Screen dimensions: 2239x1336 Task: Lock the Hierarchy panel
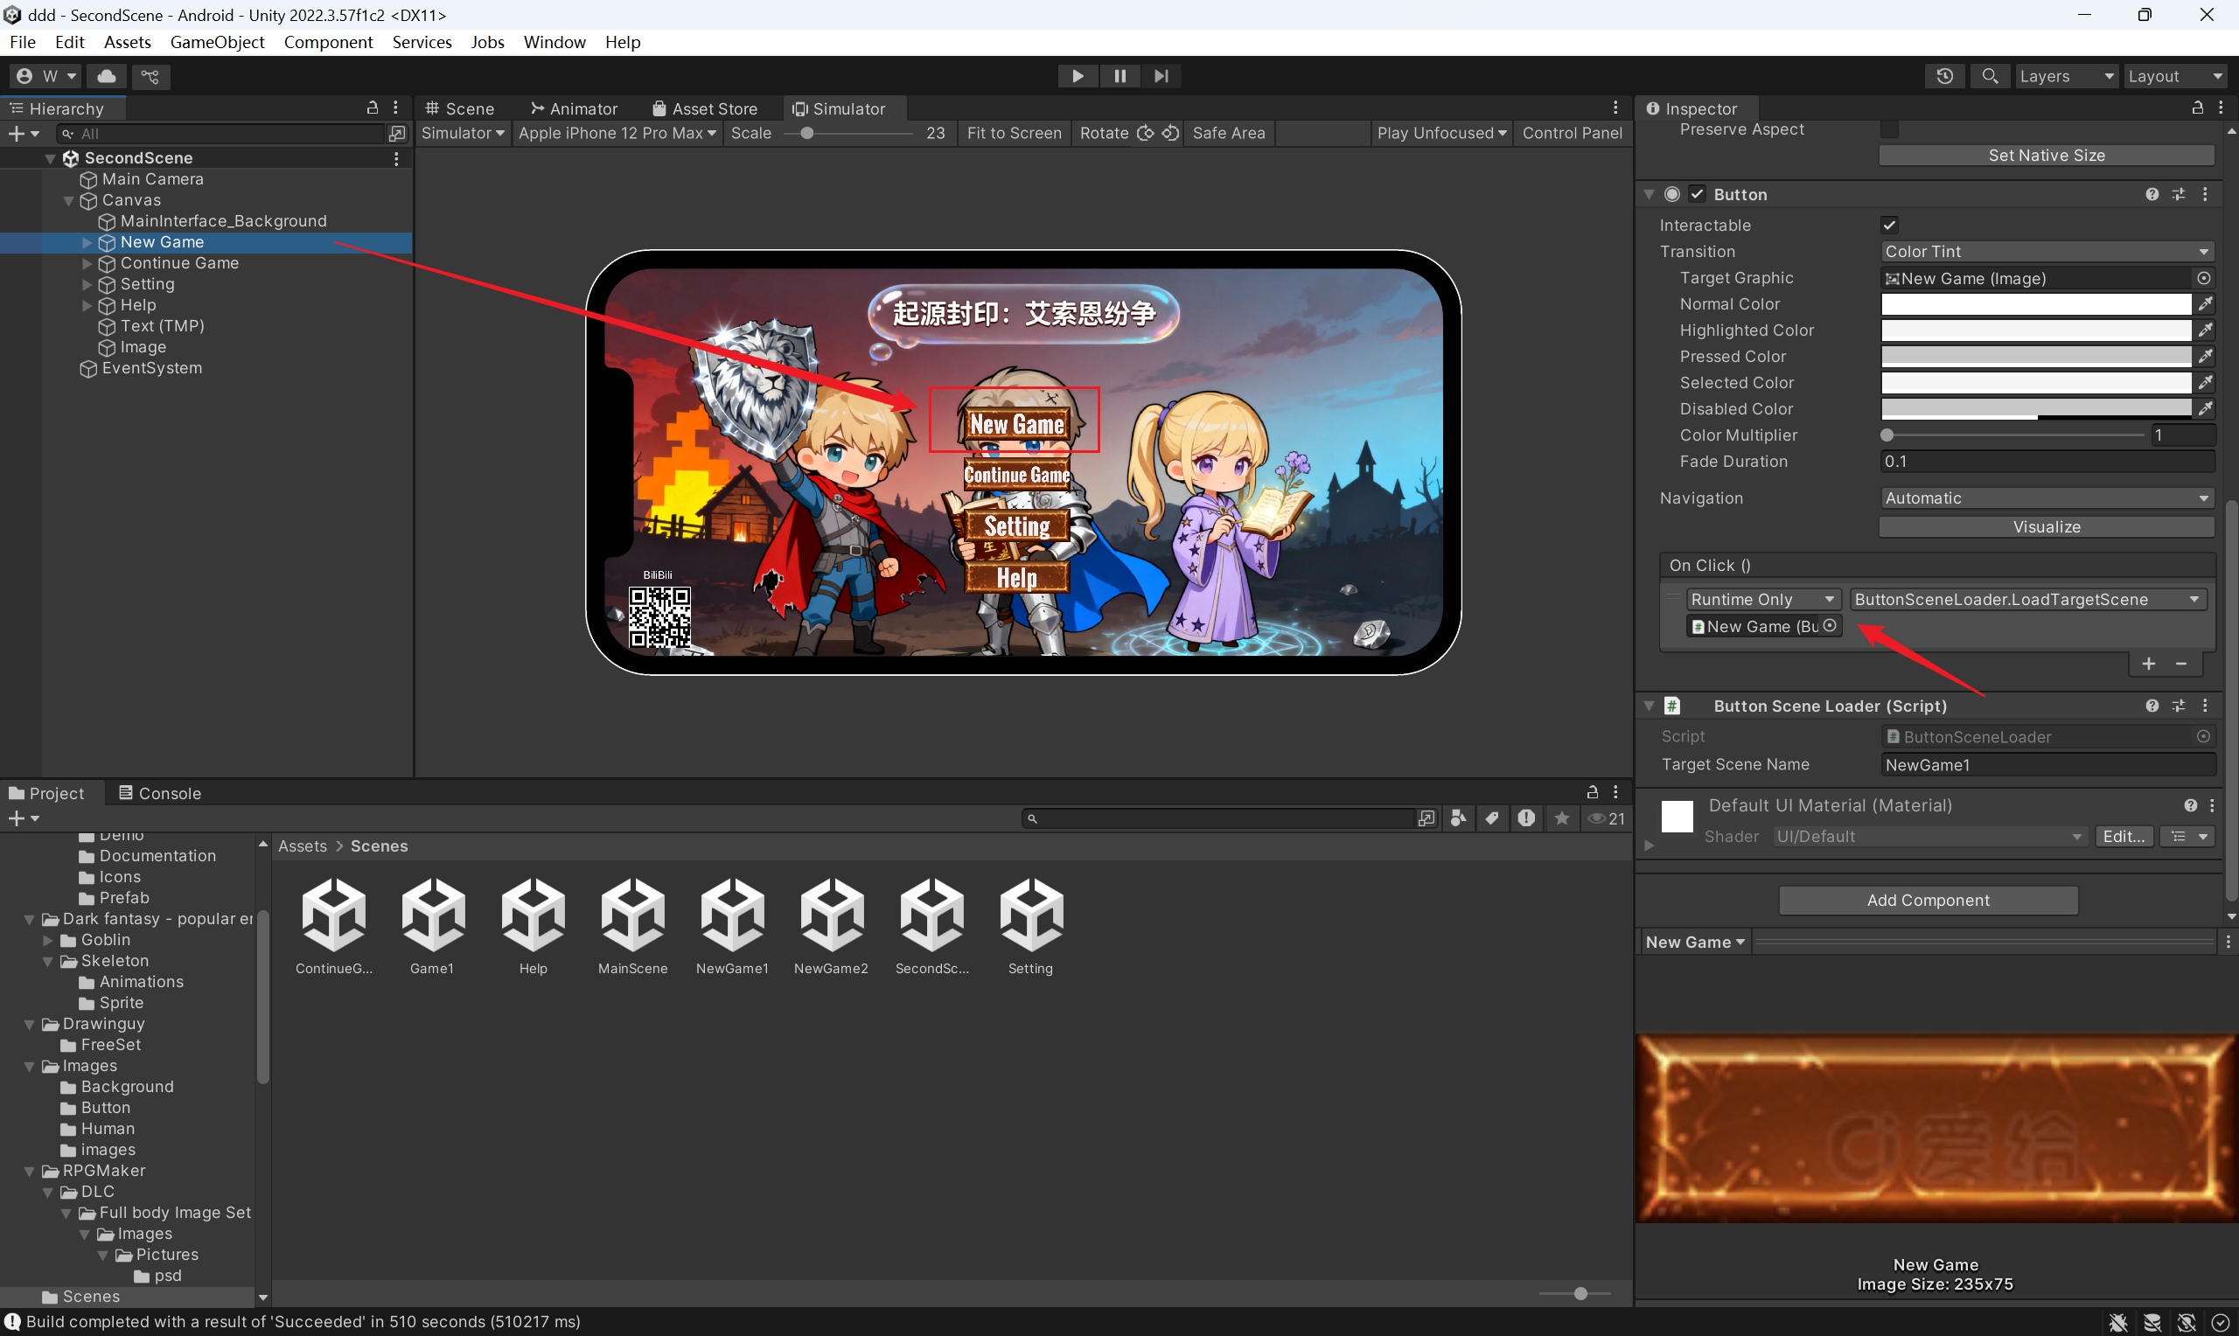click(x=372, y=108)
